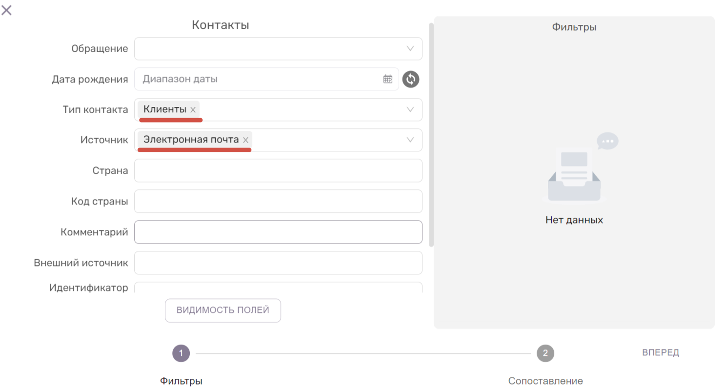Open the calendar icon in Дата рождения
This screenshot has width=723, height=390.
pyautogui.click(x=388, y=79)
